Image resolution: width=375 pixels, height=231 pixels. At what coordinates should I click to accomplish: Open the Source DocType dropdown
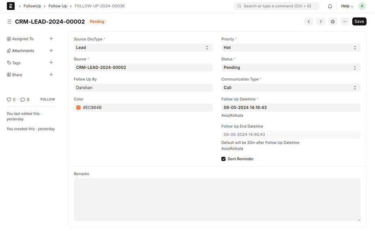tap(143, 48)
